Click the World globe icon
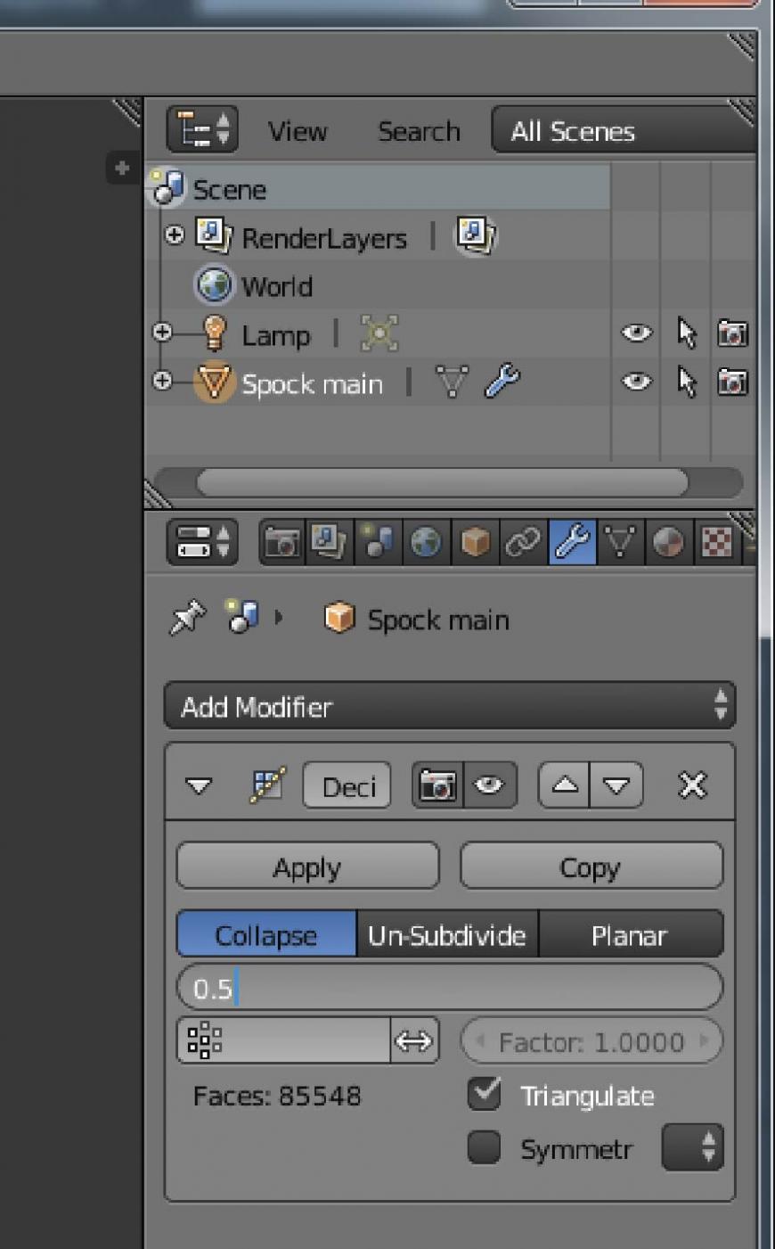Viewport: 775px width, 1249px height. (214, 285)
